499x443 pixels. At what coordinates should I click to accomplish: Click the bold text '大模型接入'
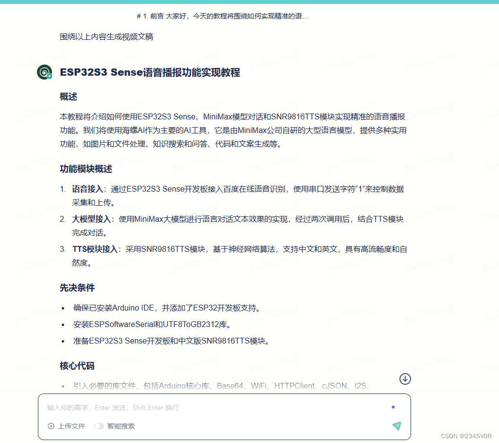pyautogui.click(x=91, y=219)
